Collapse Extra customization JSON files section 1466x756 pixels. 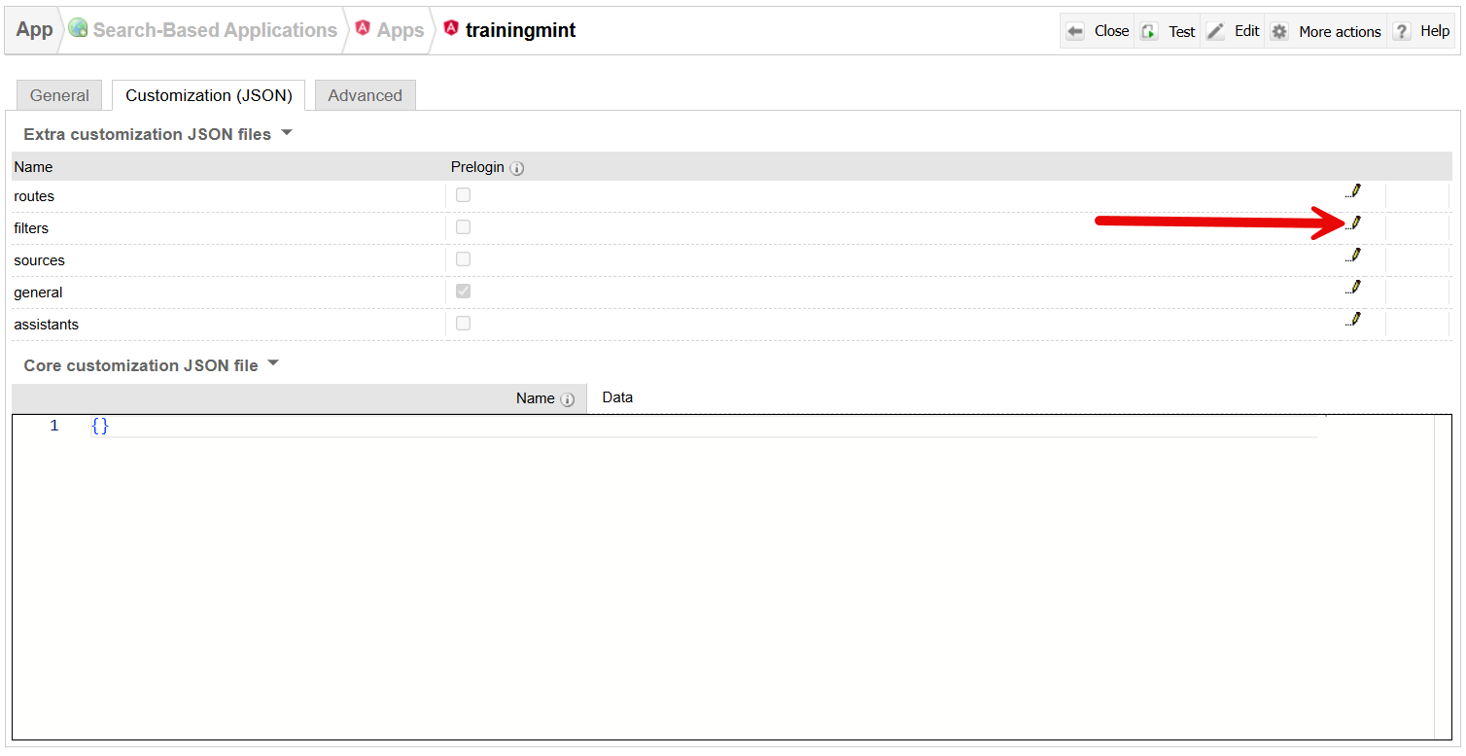(x=287, y=133)
